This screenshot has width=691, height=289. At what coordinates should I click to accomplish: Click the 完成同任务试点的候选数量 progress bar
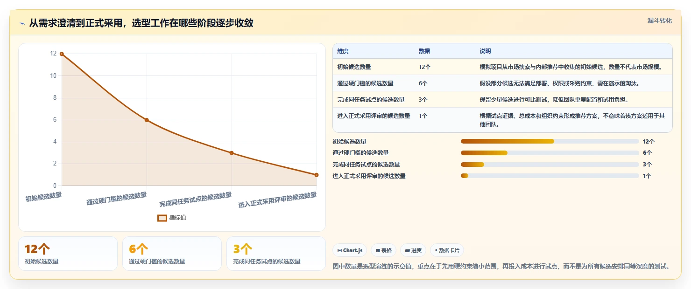pyautogui.click(x=550, y=165)
